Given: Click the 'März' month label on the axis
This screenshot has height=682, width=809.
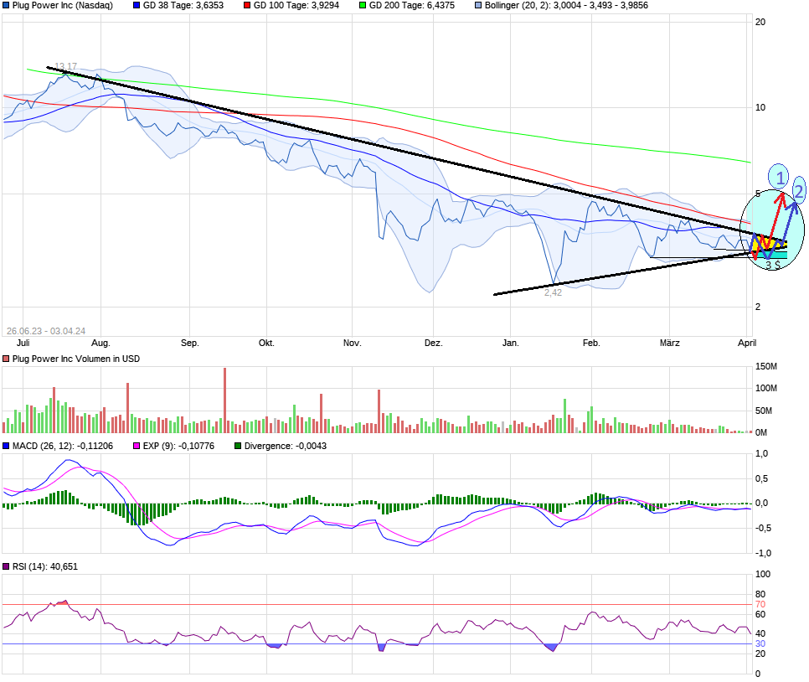Looking at the screenshot, I should click(670, 344).
